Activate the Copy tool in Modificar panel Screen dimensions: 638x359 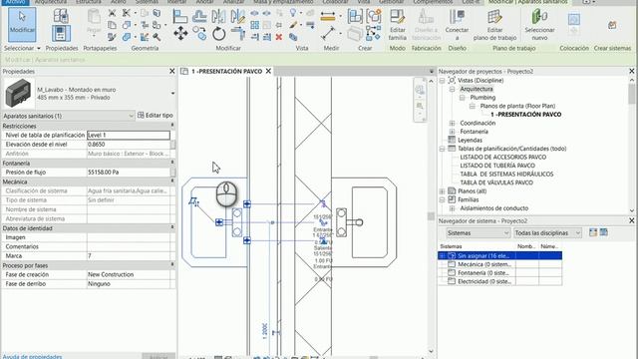(x=199, y=33)
